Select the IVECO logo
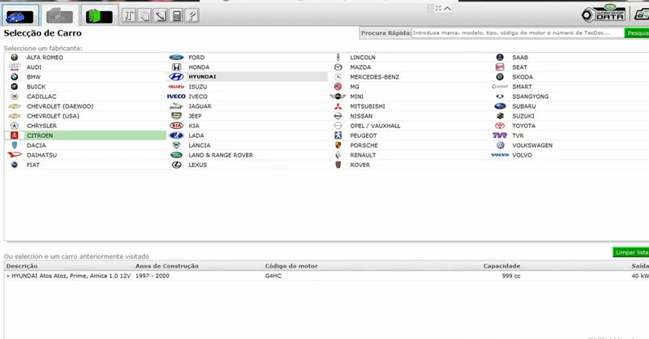 [x=176, y=97]
